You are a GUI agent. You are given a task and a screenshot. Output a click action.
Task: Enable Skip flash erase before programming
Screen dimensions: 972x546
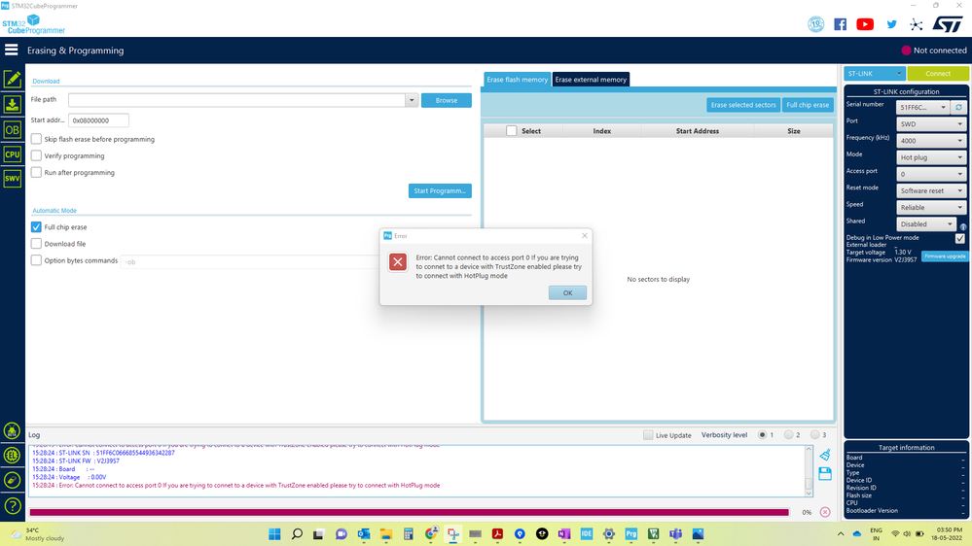pyautogui.click(x=37, y=139)
